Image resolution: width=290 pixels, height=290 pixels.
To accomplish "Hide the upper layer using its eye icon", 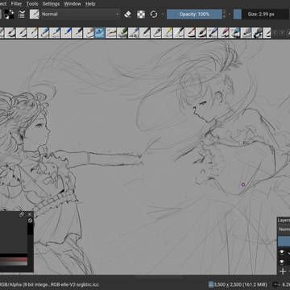I will 282,252.
